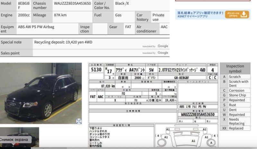Select the Scratch with Dent legend row
The height and width of the screenshot is (149, 257).
point(235,84)
